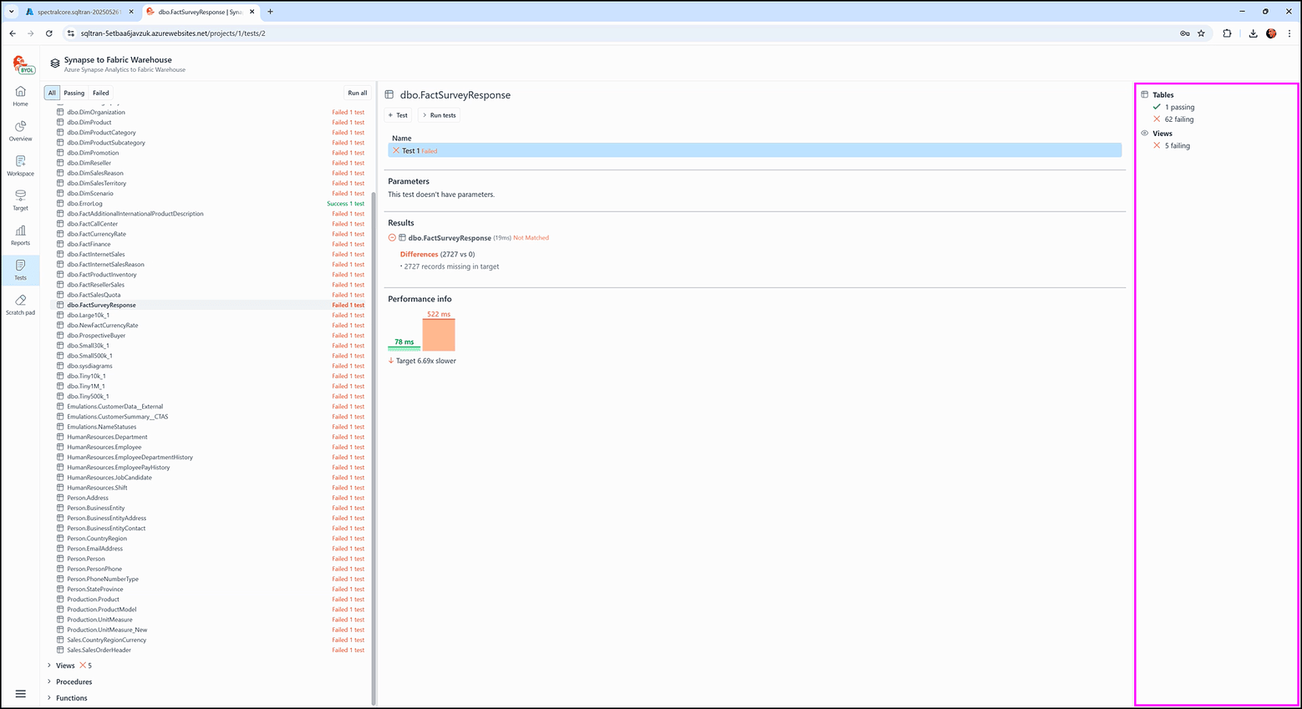The image size is (1302, 709).
Task: Open the Workspace sidebar item
Action: [20, 165]
